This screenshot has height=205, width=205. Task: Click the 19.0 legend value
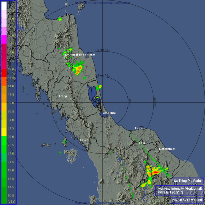tap(11, 170)
